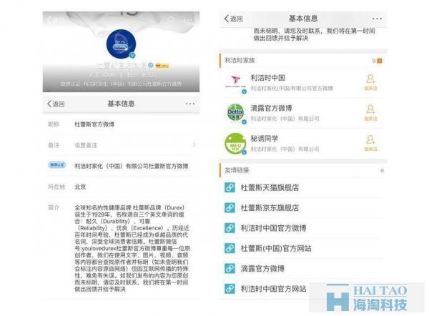The height and width of the screenshot is (316, 429).
Task: Tap verified badge on Durex avatar
Action: (x=132, y=56)
